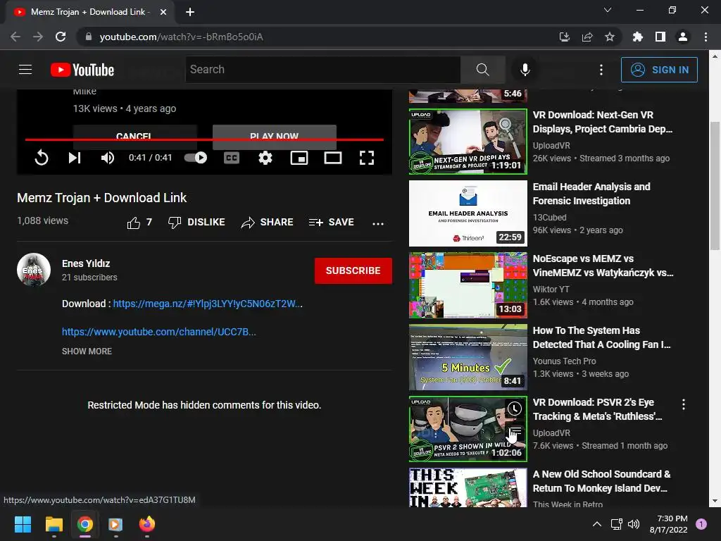This screenshot has height=541, width=721.
Task: Select the Memz Trojan browser tab
Action: 89,12
